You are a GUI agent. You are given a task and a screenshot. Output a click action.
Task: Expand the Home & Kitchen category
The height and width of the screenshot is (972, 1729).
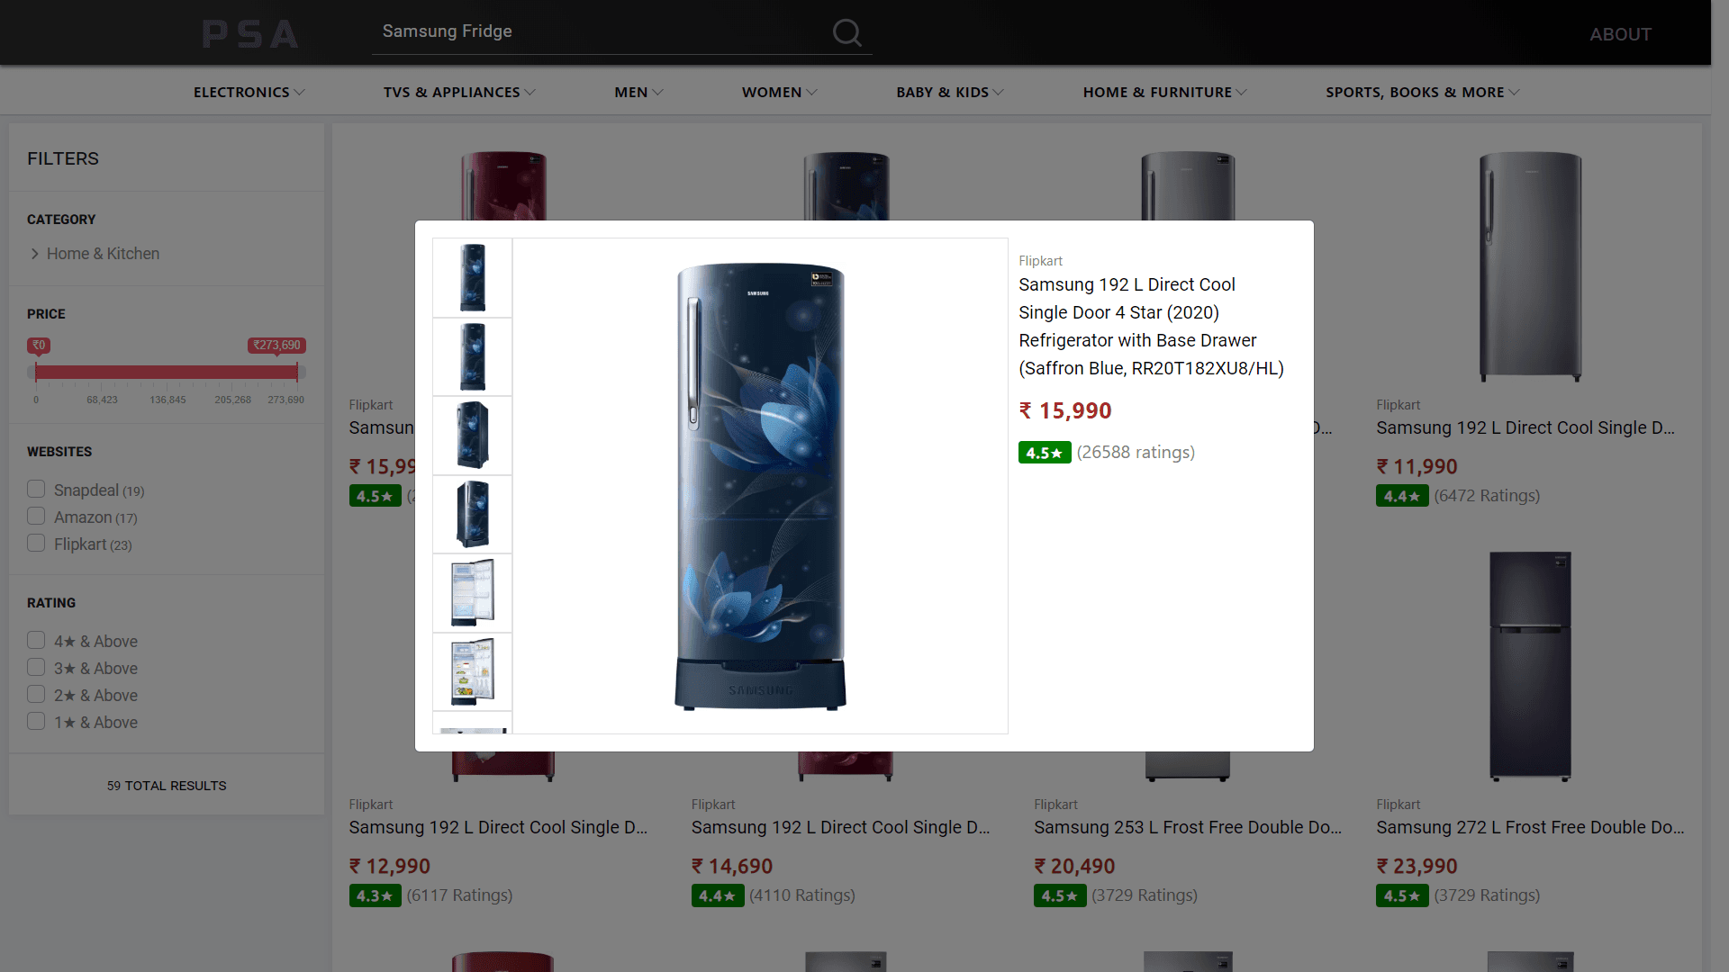[103, 254]
